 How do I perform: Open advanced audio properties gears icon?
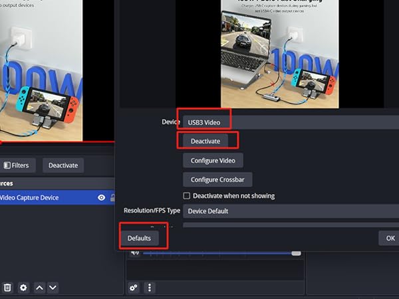click(x=134, y=288)
